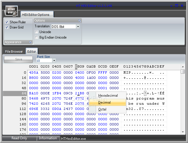
Task: Click hex value 0001 in row 48
Action: pyautogui.click(x=103, y=88)
